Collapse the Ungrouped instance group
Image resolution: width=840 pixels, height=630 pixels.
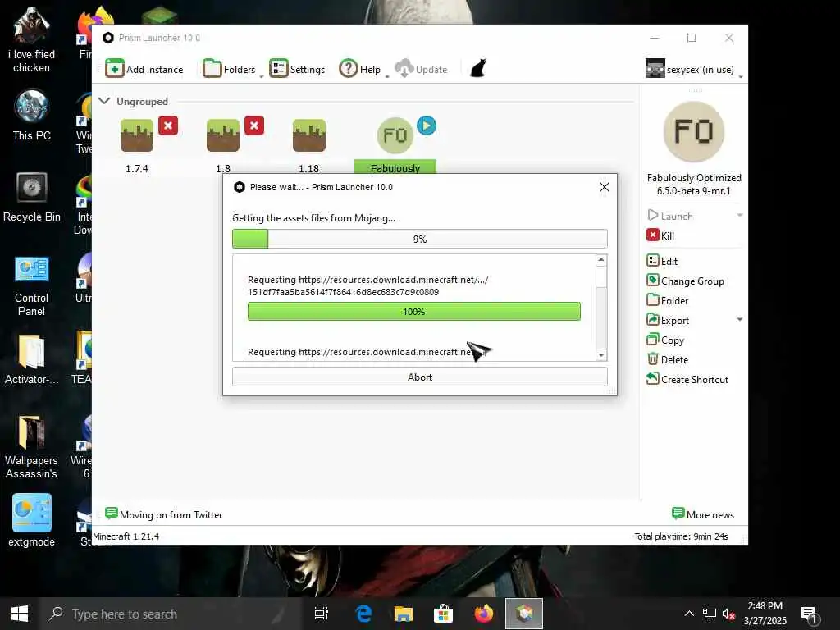tap(104, 101)
